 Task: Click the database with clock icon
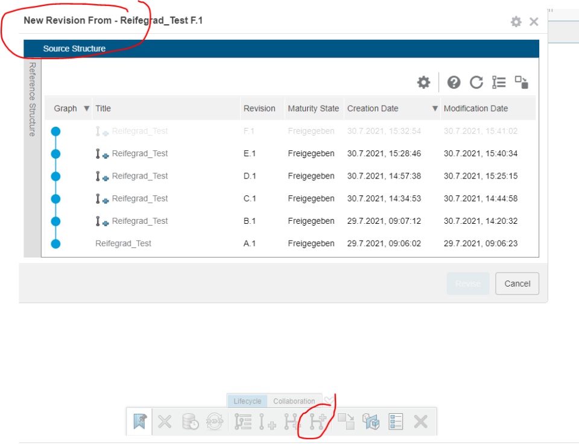(x=191, y=422)
